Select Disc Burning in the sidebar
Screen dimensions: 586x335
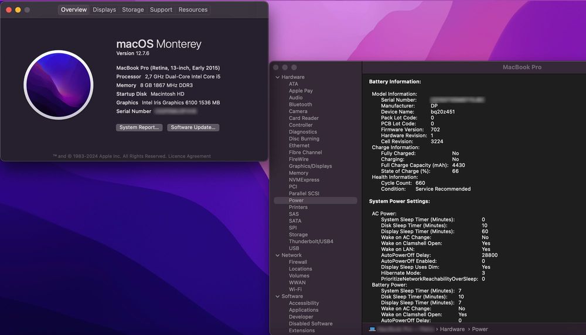coord(304,139)
